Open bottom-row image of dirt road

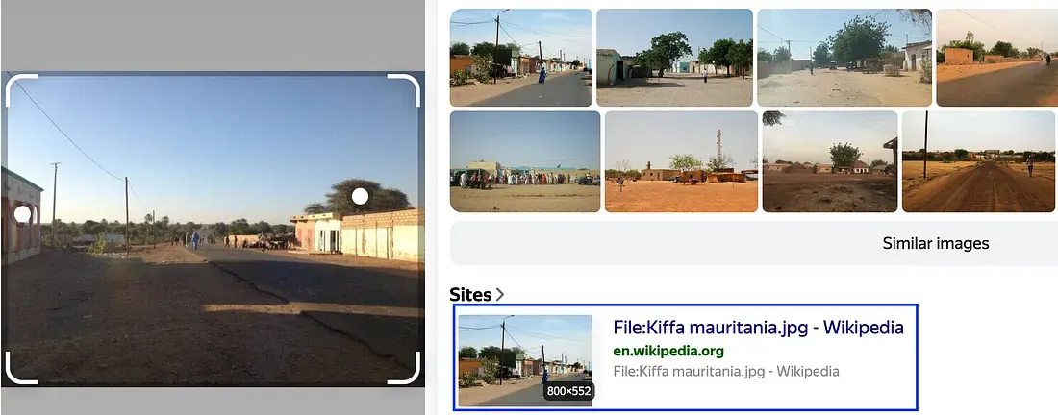[978, 161]
